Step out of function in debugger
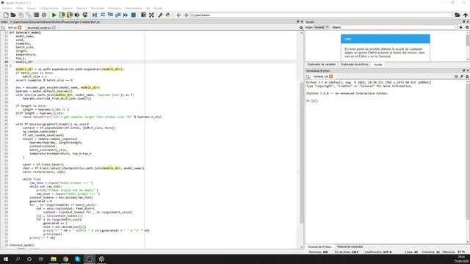The height and width of the screenshot is (264, 470). point(117,15)
